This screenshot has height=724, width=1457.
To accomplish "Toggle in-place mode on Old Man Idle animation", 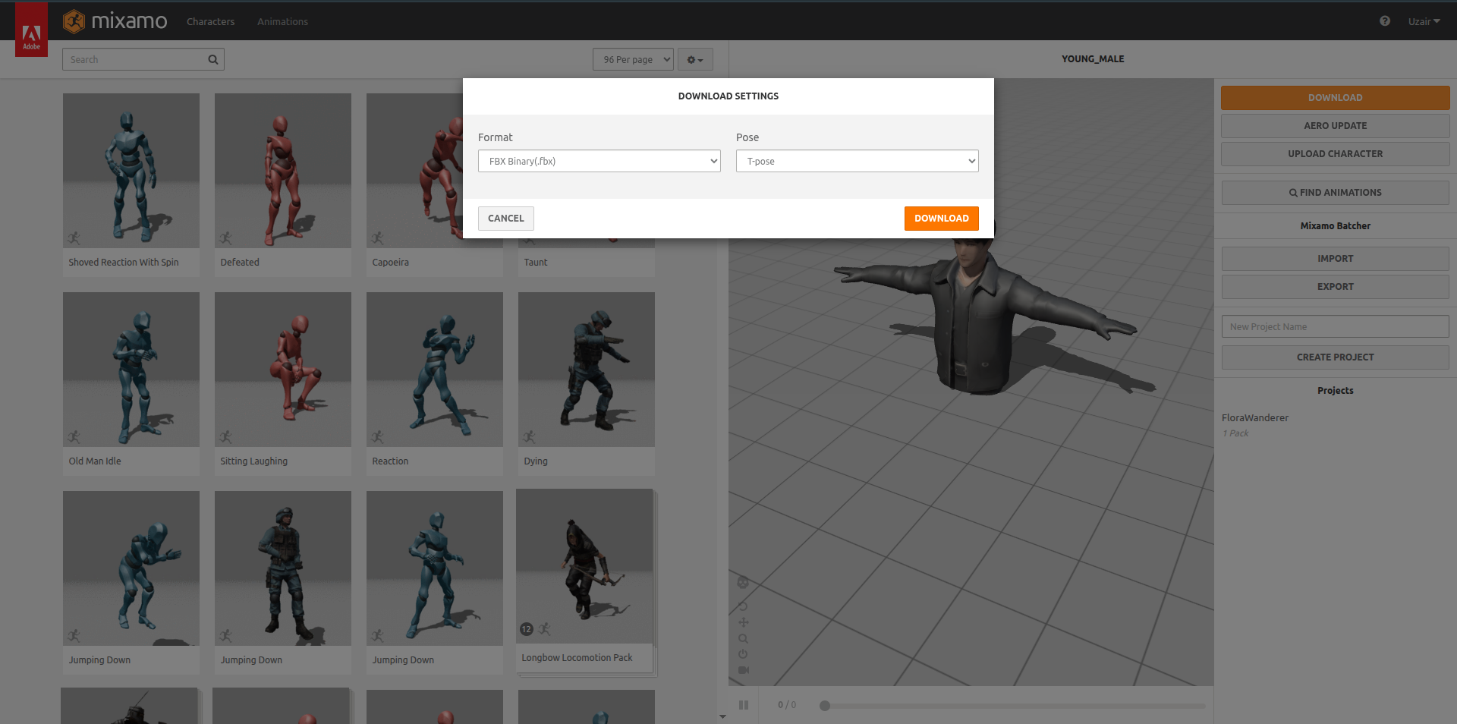I will pyautogui.click(x=74, y=437).
